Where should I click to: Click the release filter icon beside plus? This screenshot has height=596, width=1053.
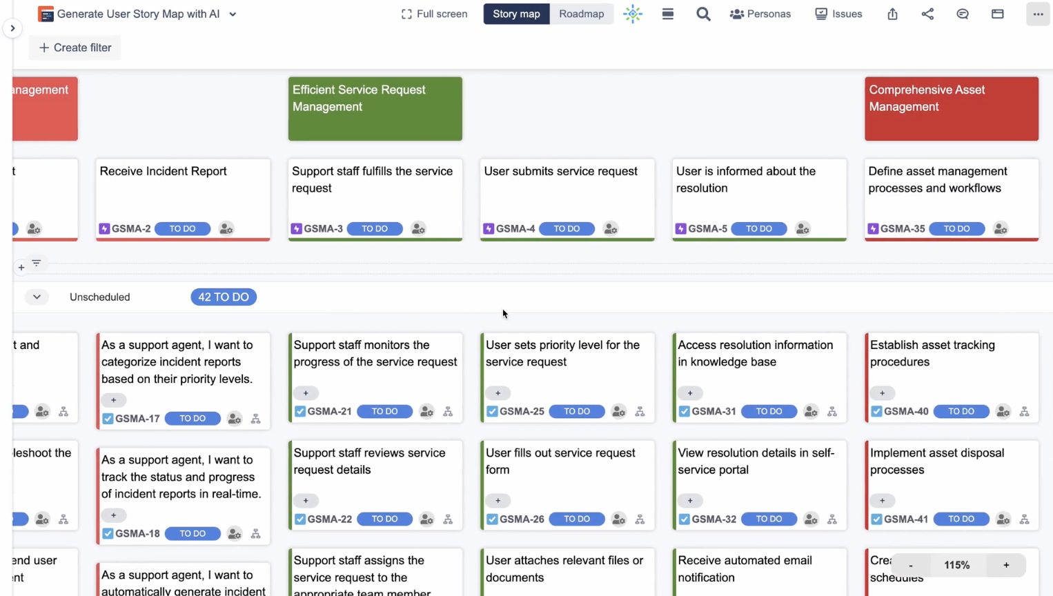(37, 264)
